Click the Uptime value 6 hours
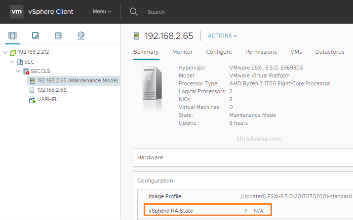The height and width of the screenshot is (220, 353). click(238, 123)
